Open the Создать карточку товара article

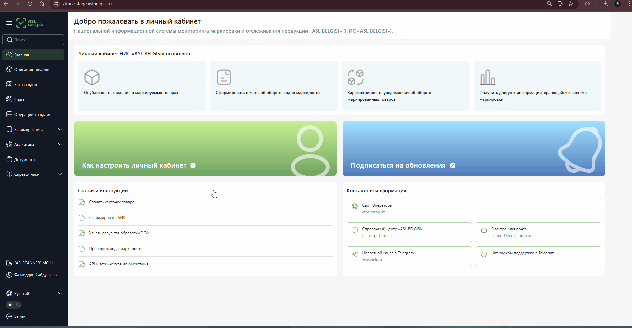[x=112, y=202]
